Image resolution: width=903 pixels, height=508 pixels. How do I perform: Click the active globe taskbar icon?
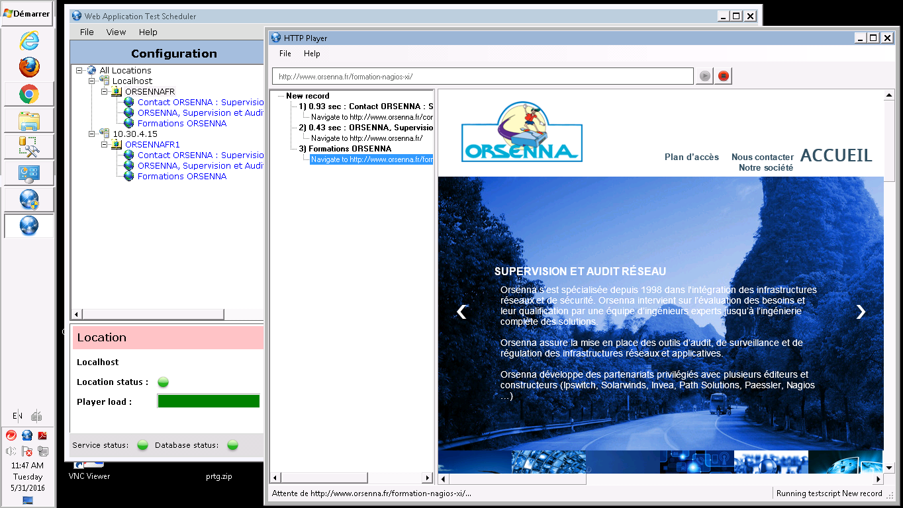pyautogui.click(x=28, y=226)
